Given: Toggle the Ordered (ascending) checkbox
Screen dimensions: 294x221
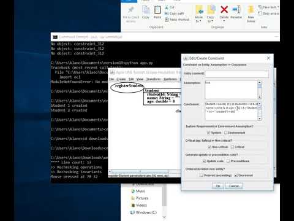Looking at the screenshot, I should tap(201, 176).
